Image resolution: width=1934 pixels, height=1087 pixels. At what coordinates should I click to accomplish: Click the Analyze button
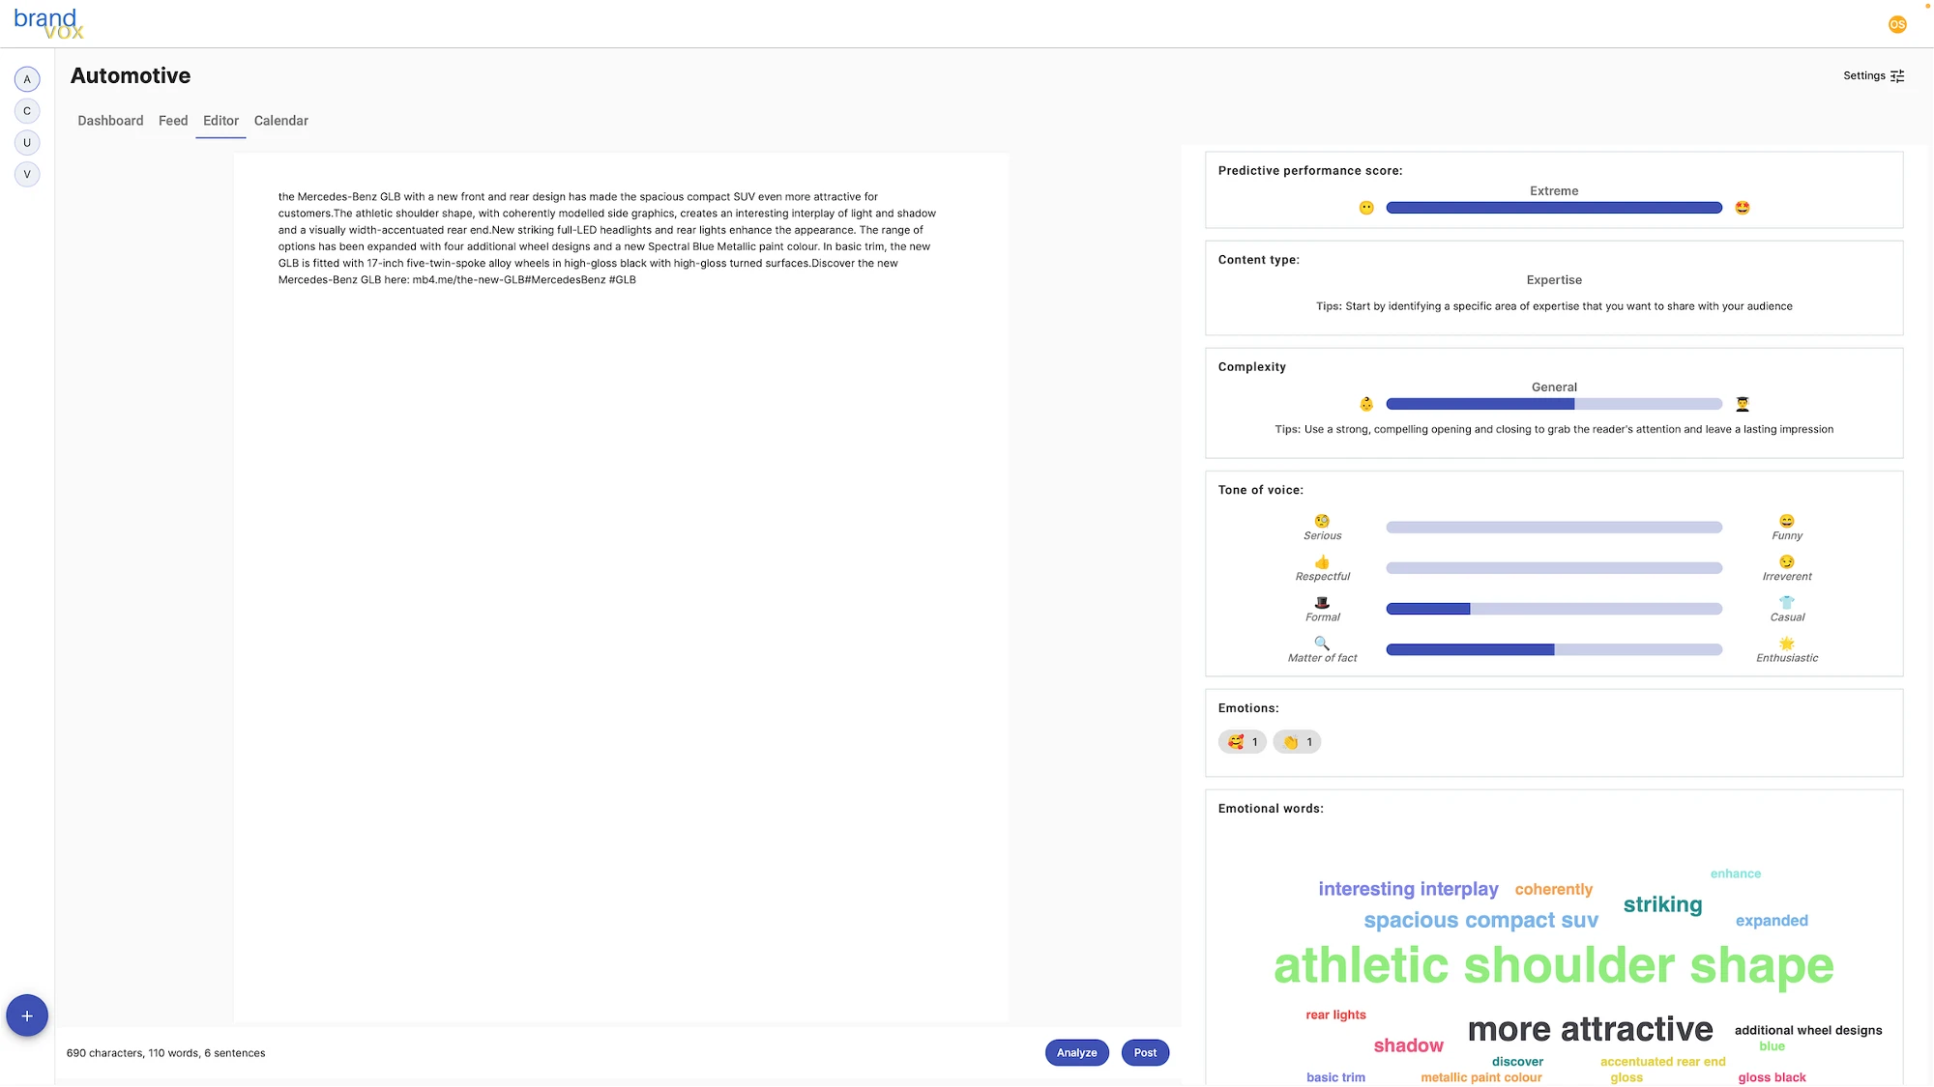point(1076,1053)
